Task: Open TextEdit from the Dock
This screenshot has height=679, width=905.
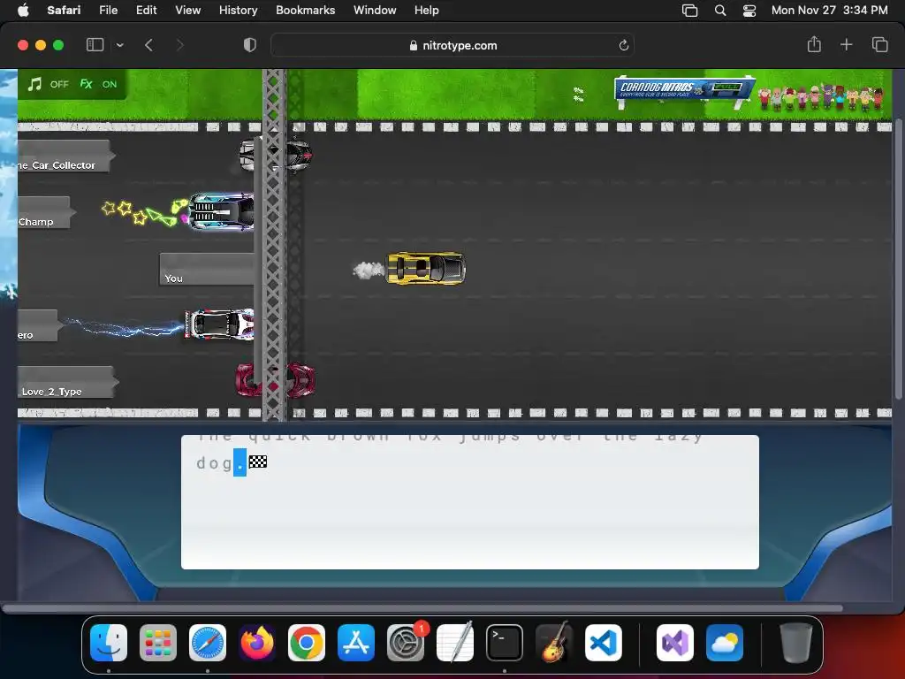Action: (x=455, y=643)
